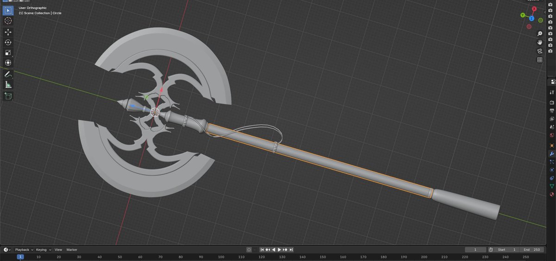Open the timeline editor type dropdown

tap(6, 249)
